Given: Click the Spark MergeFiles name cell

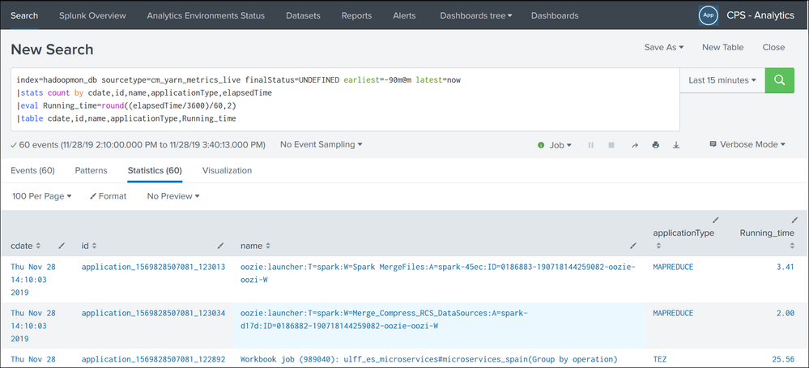Looking at the screenshot, I should coord(437,273).
